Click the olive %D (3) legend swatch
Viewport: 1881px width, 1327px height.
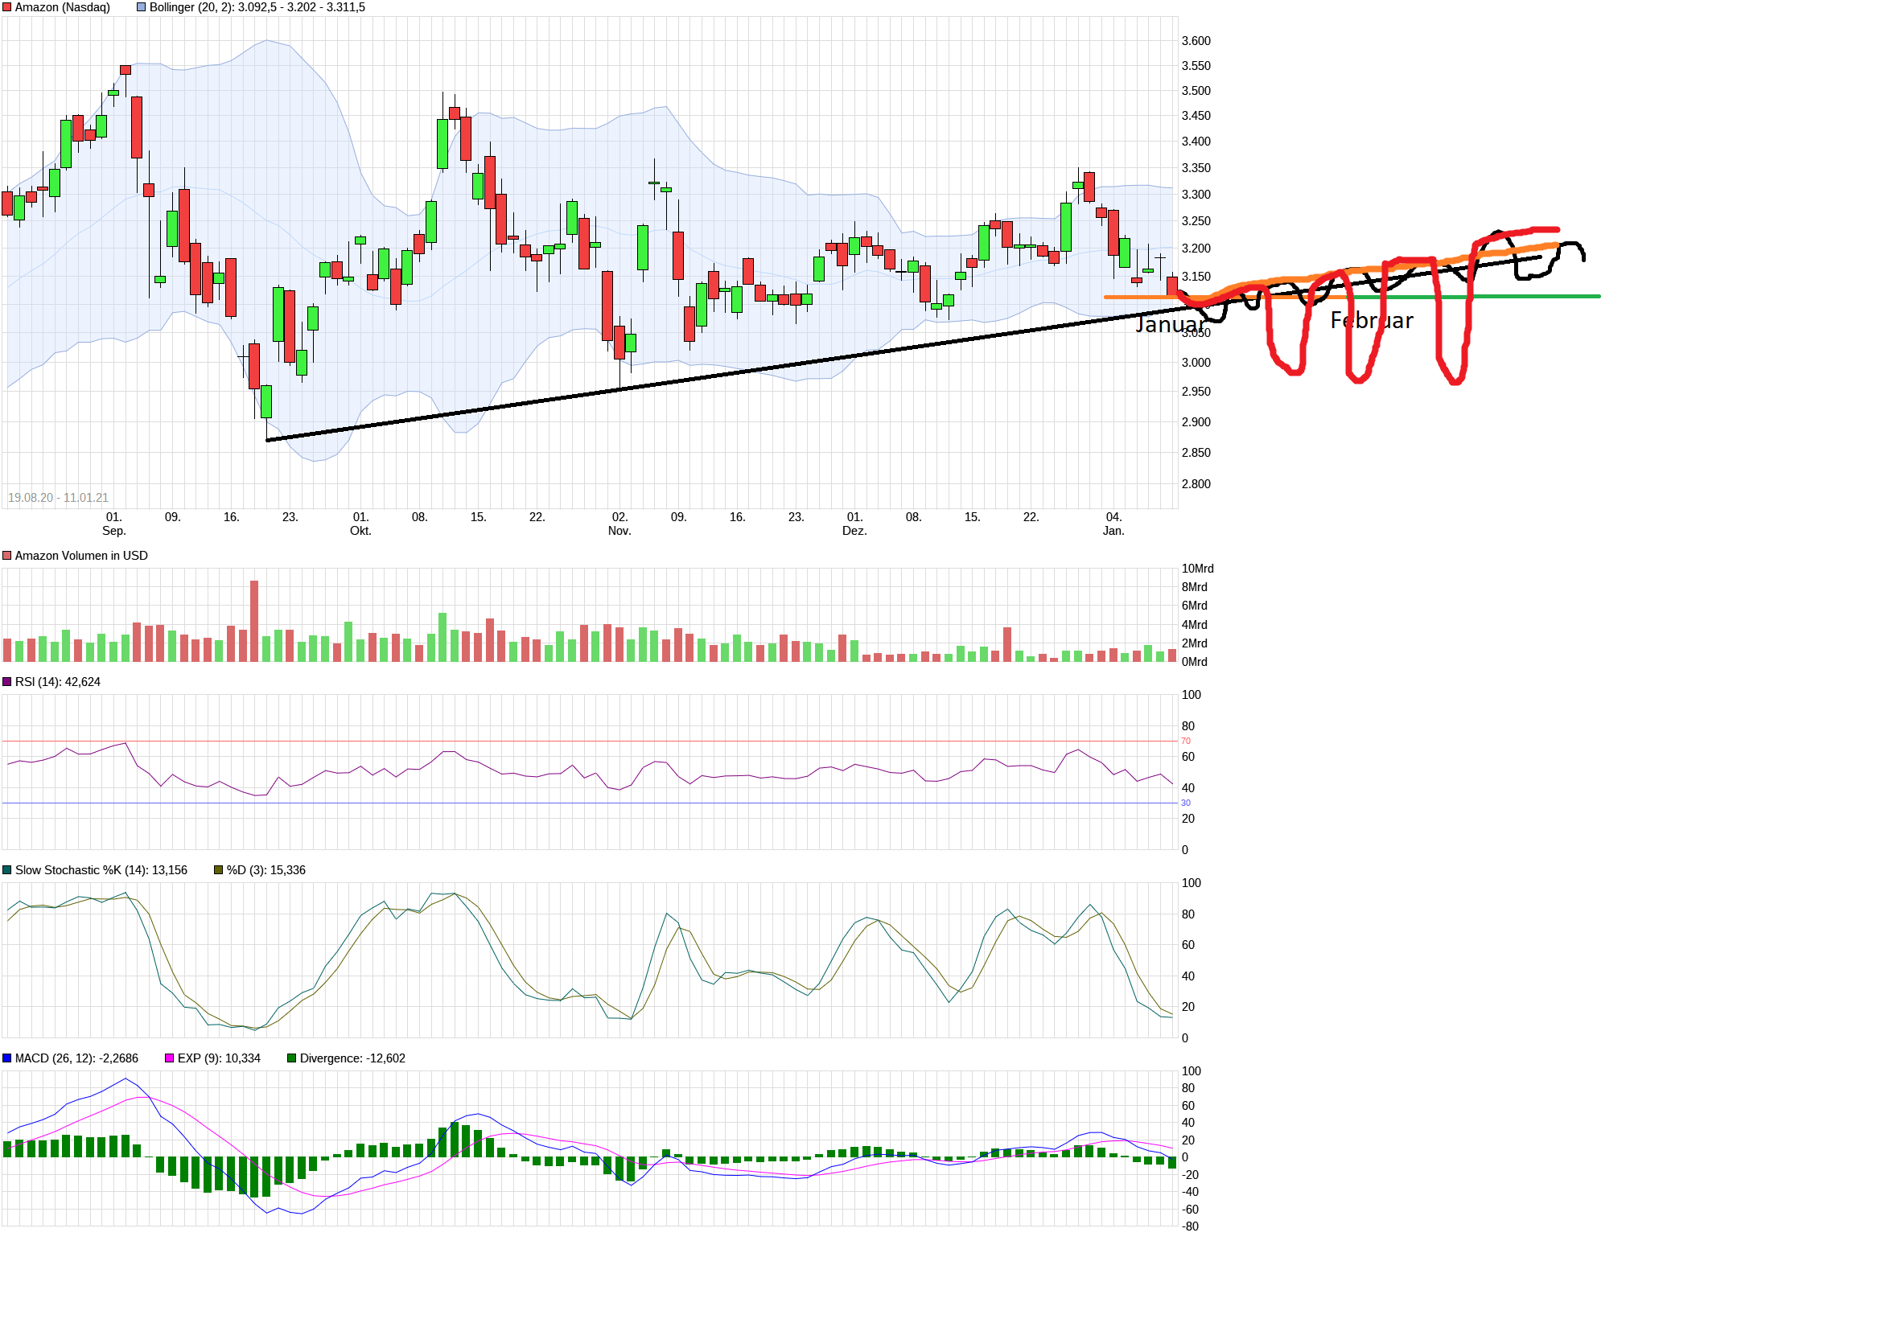[219, 871]
